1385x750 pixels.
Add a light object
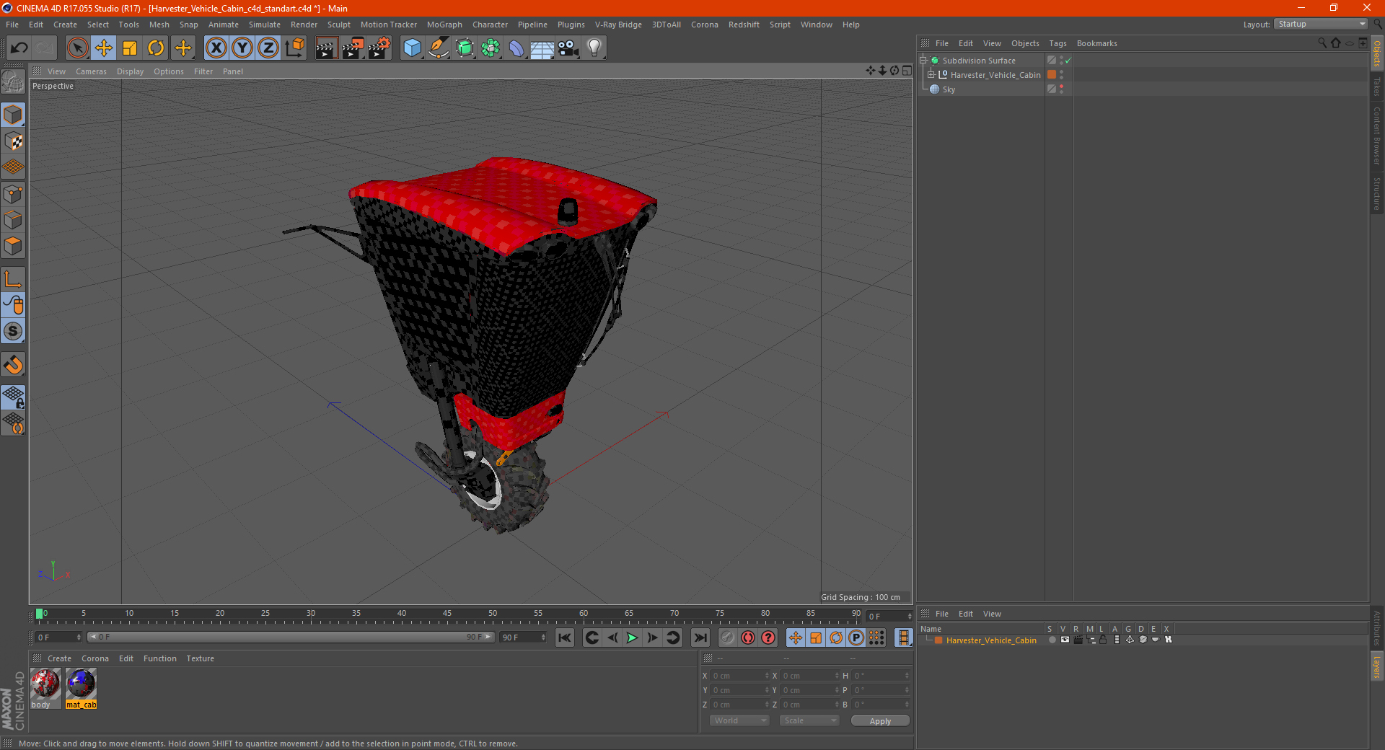pyautogui.click(x=594, y=48)
